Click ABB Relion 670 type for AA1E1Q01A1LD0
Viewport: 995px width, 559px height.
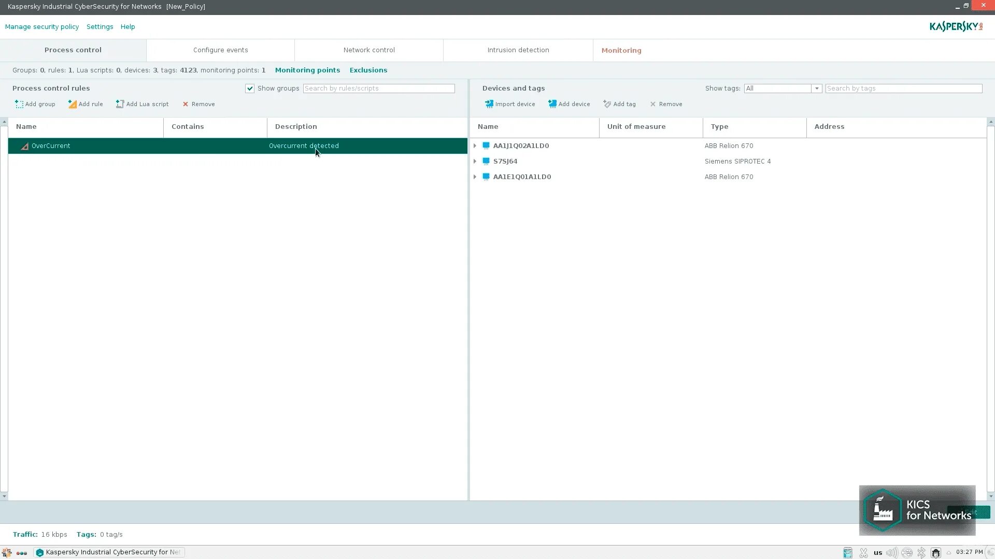coord(729,177)
